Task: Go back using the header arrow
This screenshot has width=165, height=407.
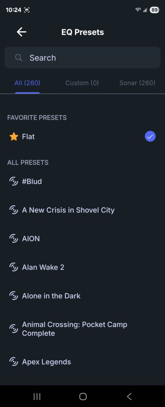Action: click(21, 32)
